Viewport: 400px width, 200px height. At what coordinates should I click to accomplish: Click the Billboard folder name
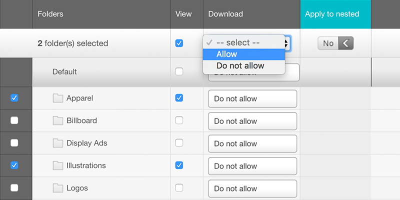(x=81, y=120)
